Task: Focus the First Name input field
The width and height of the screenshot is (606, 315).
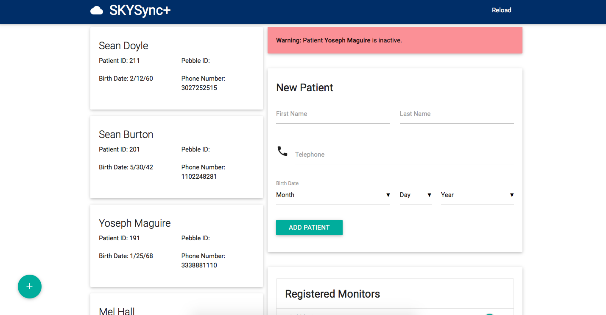Action: (x=333, y=114)
